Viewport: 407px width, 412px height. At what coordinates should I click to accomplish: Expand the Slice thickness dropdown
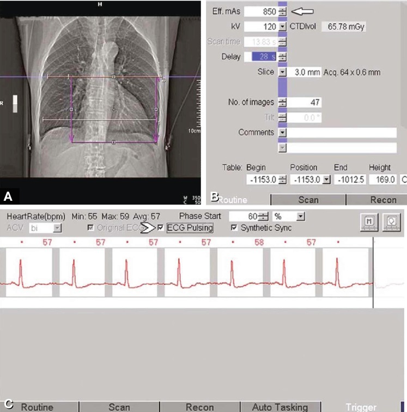coord(282,72)
